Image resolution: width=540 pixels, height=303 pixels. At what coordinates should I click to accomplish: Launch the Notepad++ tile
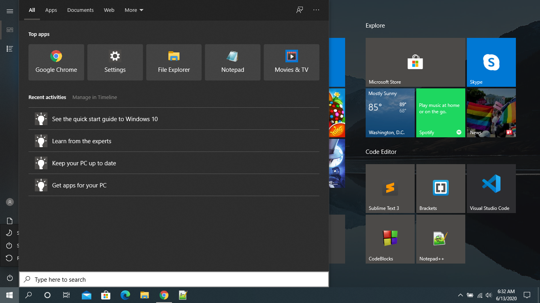[441, 239]
